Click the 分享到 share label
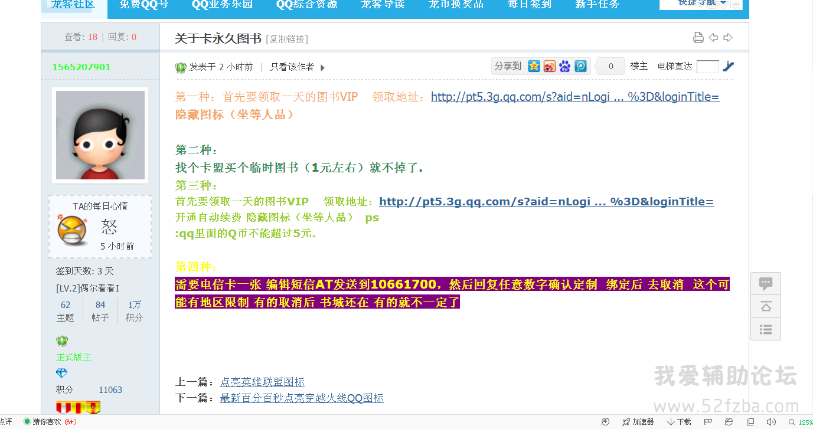Image resolution: width=813 pixels, height=429 pixels. (x=508, y=66)
